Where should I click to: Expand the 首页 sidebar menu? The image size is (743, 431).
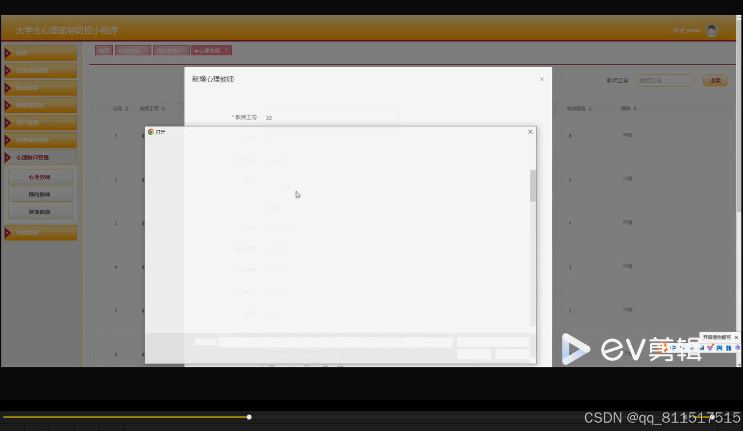pos(40,53)
